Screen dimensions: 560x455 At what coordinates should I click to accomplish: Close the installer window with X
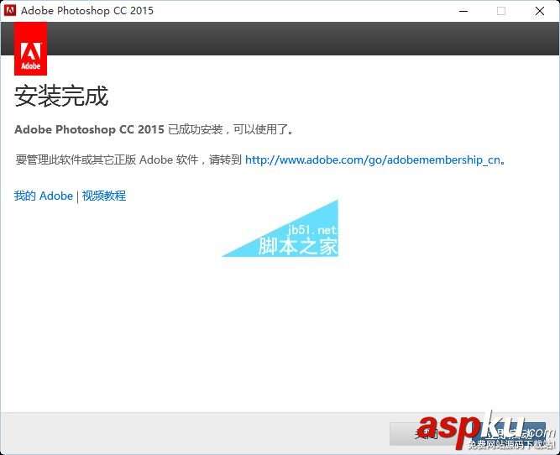click(540, 11)
